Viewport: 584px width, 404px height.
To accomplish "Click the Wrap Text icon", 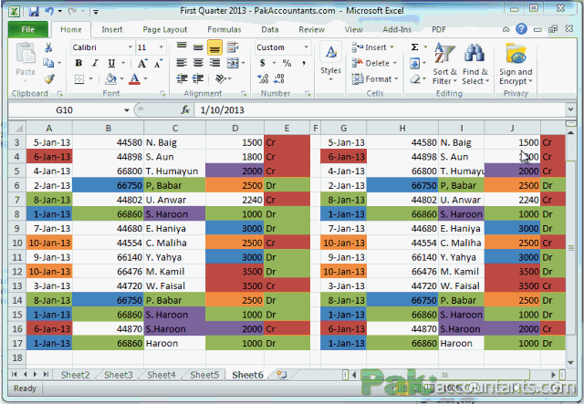I will [233, 47].
